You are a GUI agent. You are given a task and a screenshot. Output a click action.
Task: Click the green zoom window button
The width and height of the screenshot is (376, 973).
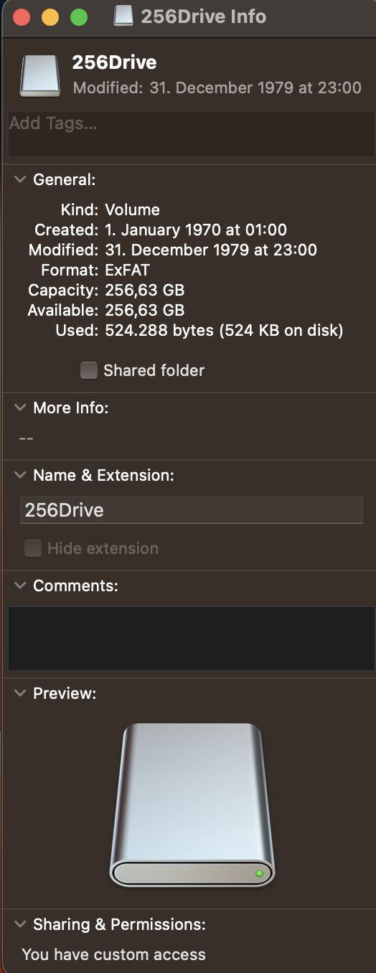click(x=78, y=17)
